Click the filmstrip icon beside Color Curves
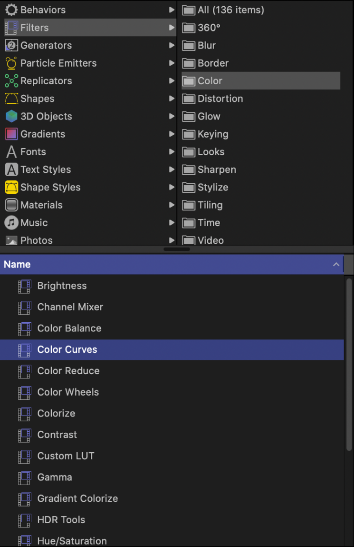This screenshot has width=354, height=547. [x=24, y=349]
